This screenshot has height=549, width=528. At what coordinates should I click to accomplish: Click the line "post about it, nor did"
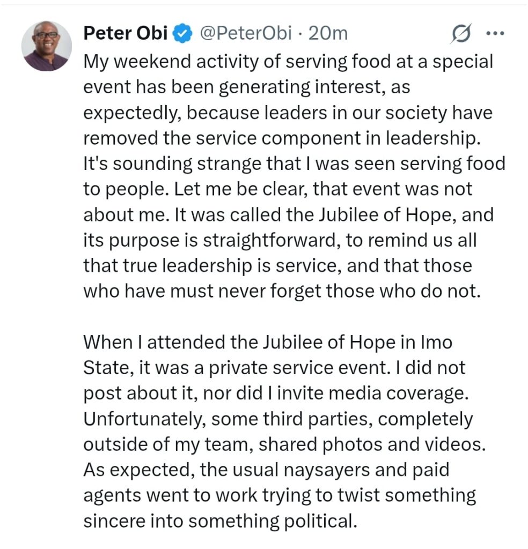[276, 393]
